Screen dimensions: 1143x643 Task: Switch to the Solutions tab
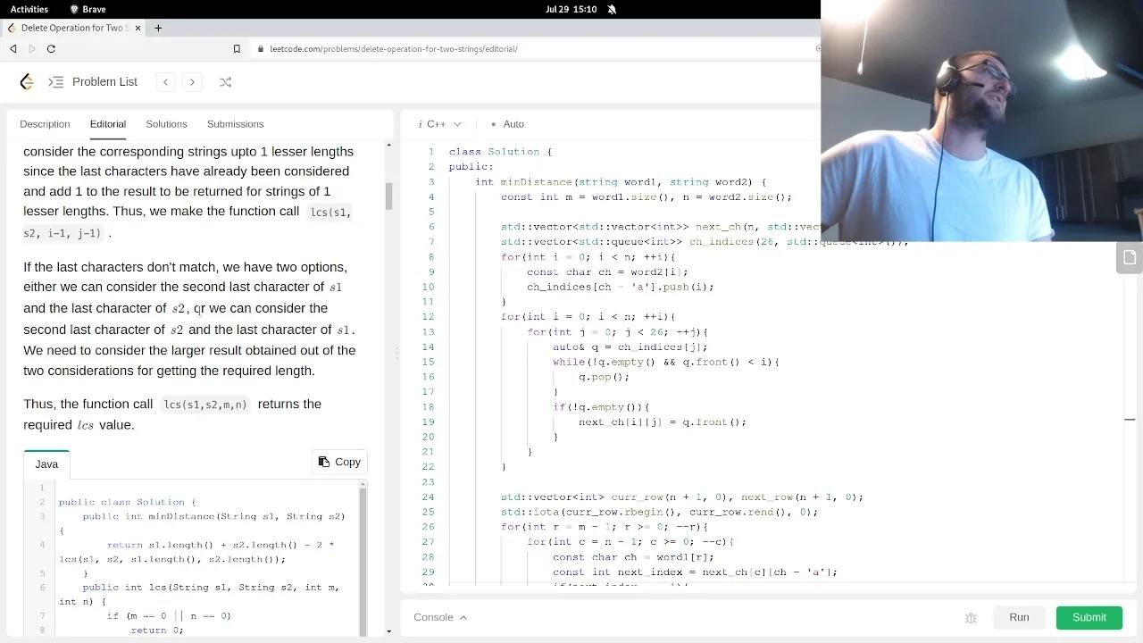click(166, 124)
